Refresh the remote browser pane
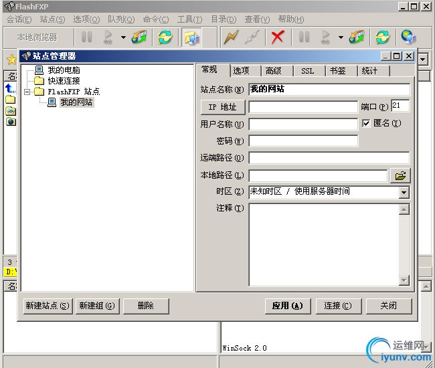This screenshot has height=368, width=435. tap(383, 37)
